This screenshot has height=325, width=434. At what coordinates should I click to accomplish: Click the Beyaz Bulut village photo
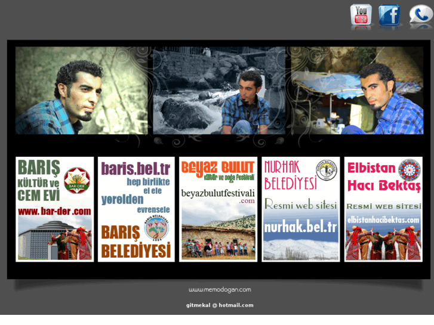point(218,239)
